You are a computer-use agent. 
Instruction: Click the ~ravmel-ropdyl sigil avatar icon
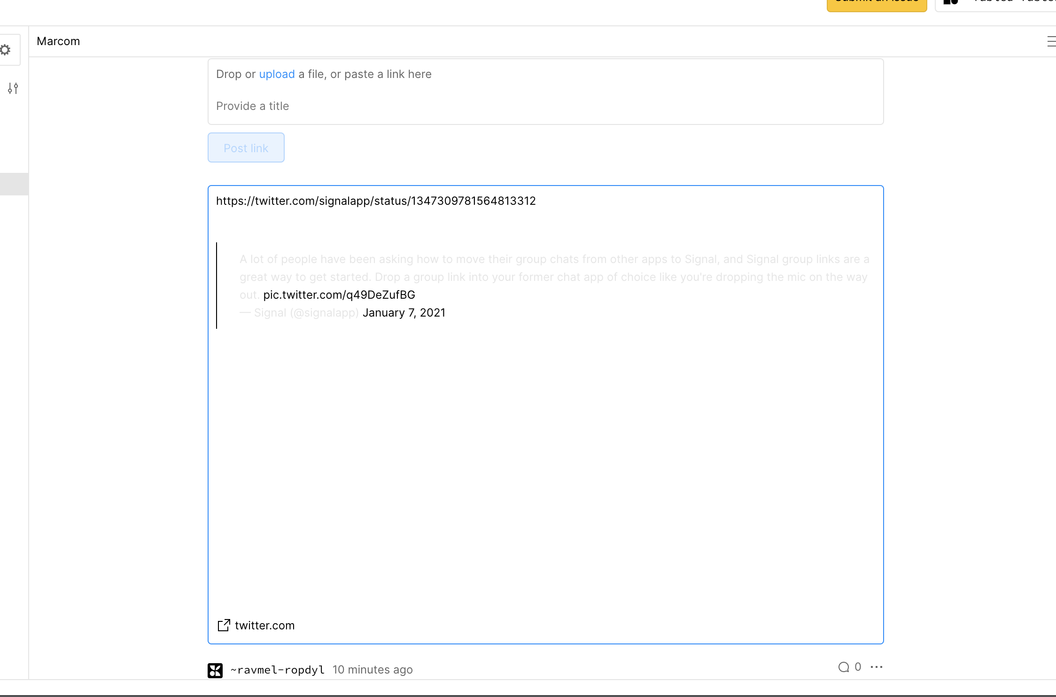[x=215, y=670]
